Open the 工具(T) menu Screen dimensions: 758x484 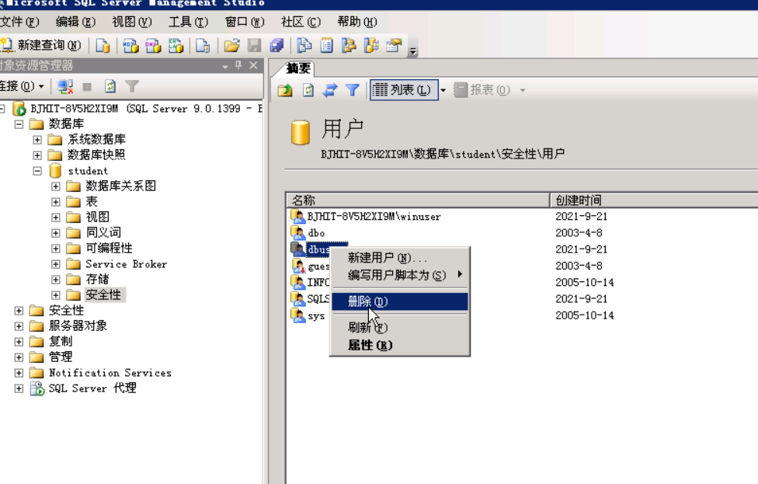click(x=188, y=22)
